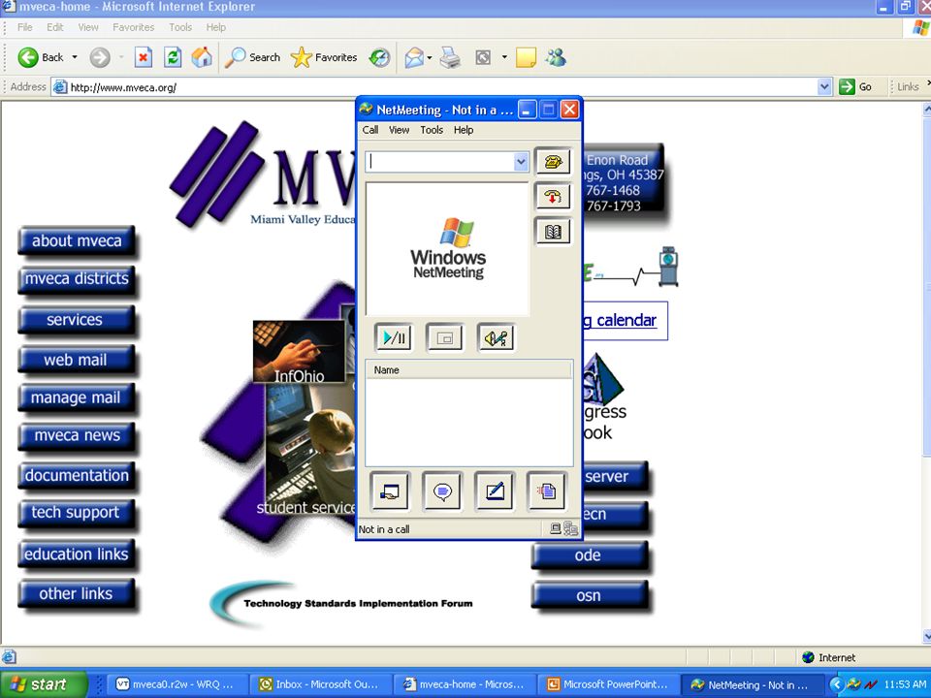This screenshot has width=931, height=698.
Task: Click the yellow note icon in IE toolbar
Action: tap(526, 57)
